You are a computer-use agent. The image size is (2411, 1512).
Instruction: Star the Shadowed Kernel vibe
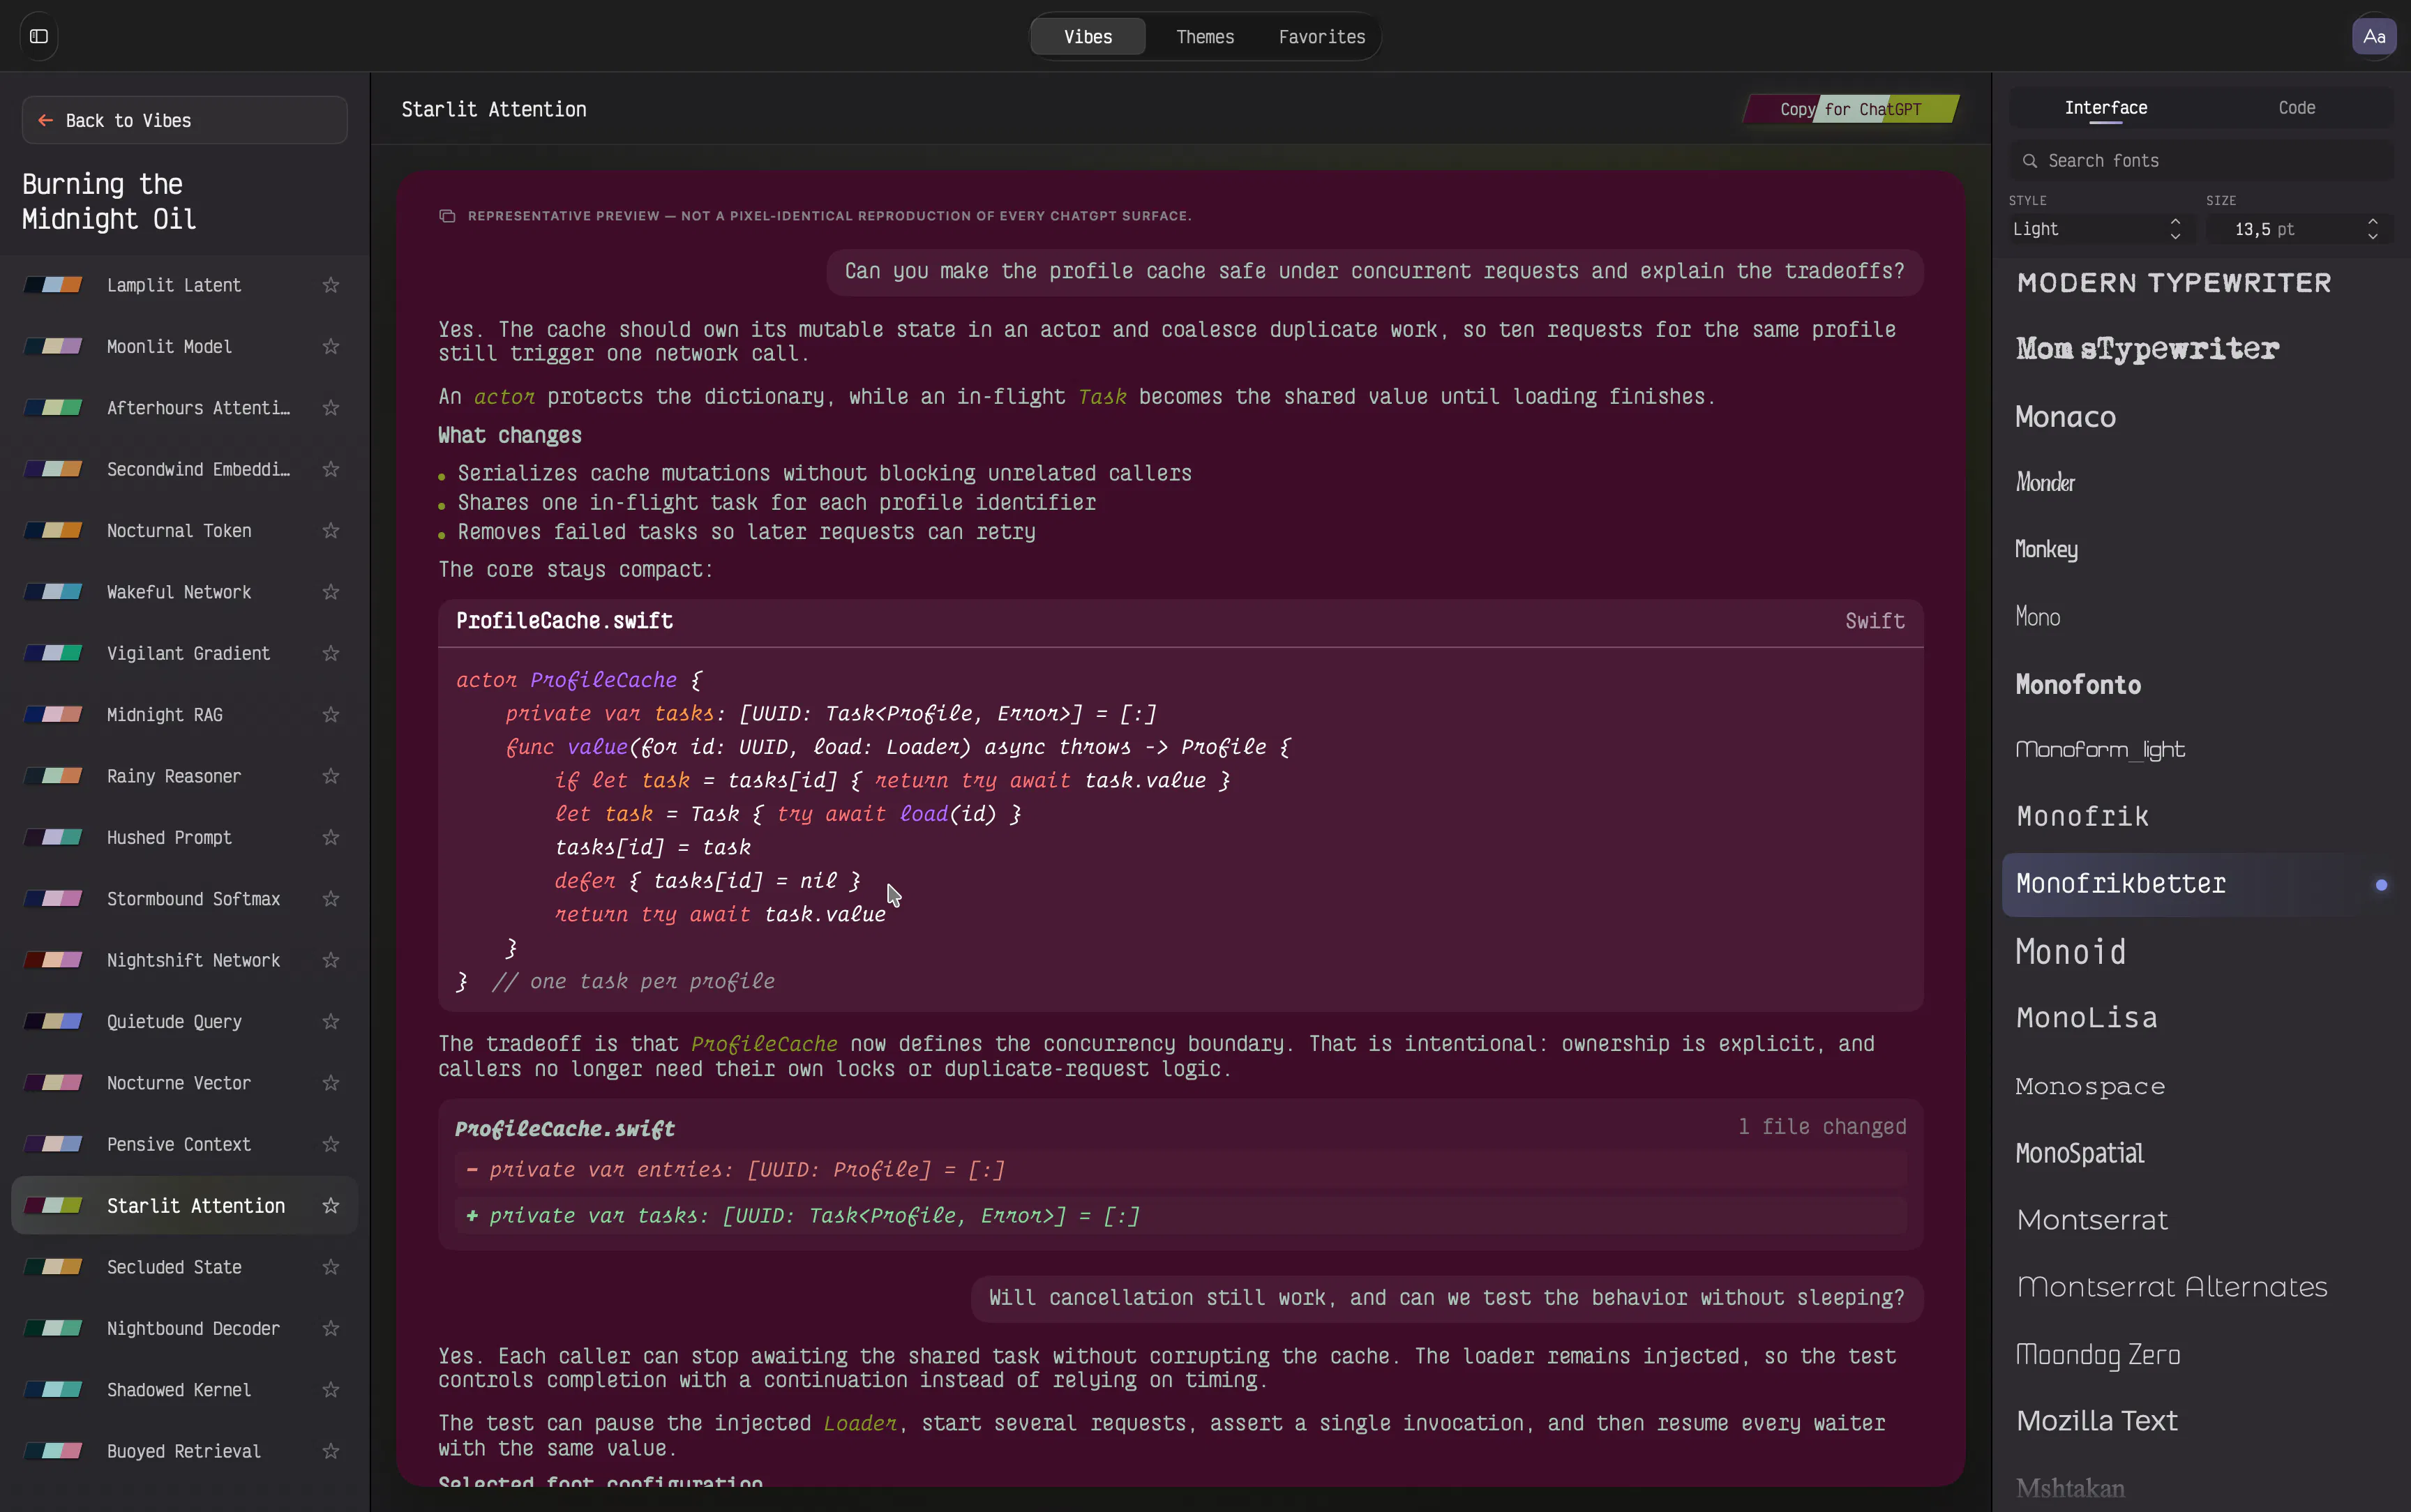331,1389
